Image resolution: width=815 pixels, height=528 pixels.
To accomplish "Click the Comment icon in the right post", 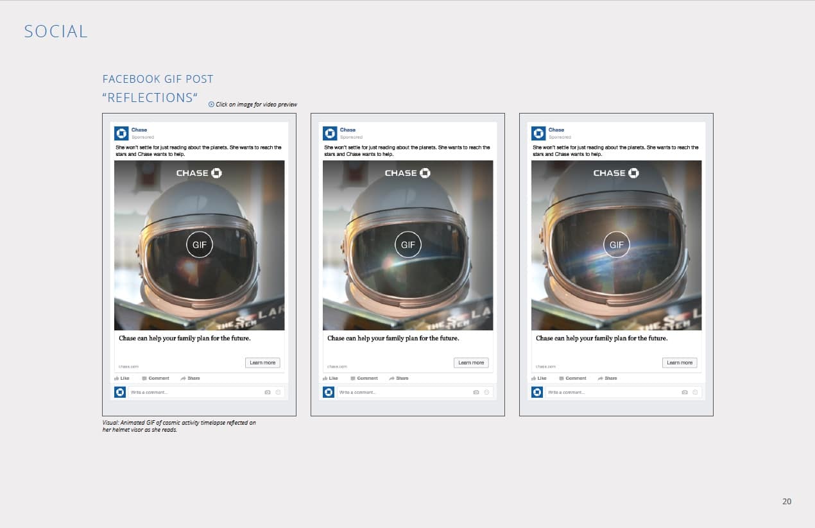I will click(562, 379).
